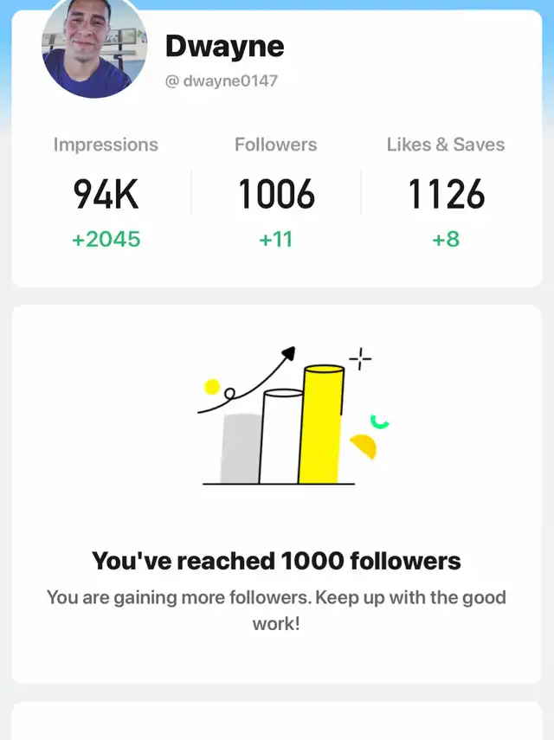Check the +11 followers increase
Image resolution: width=554 pixels, height=740 pixels.
click(x=276, y=239)
